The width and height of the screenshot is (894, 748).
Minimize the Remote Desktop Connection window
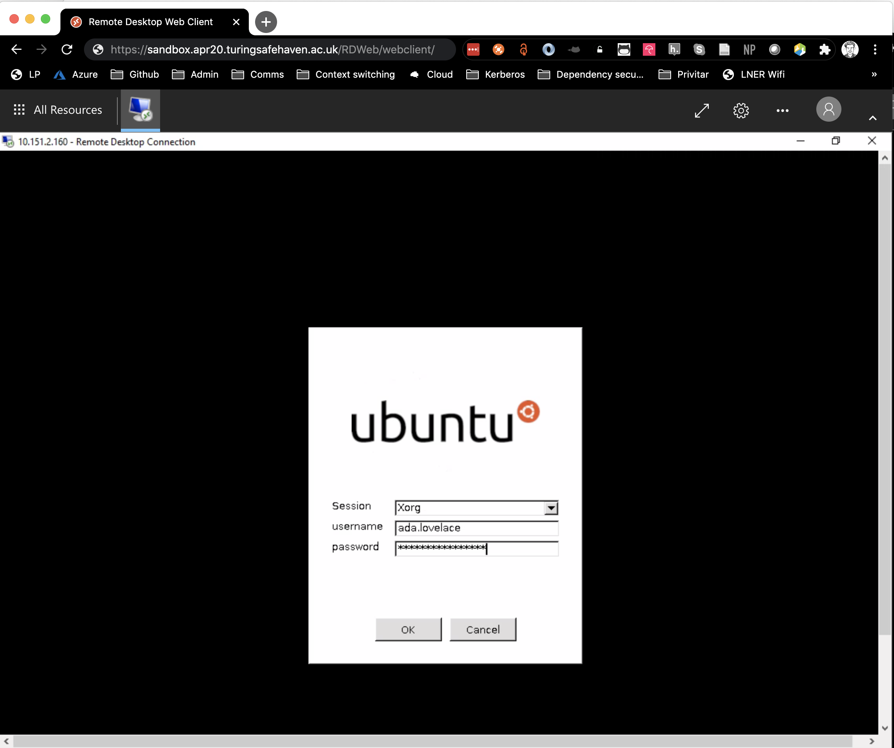(800, 141)
